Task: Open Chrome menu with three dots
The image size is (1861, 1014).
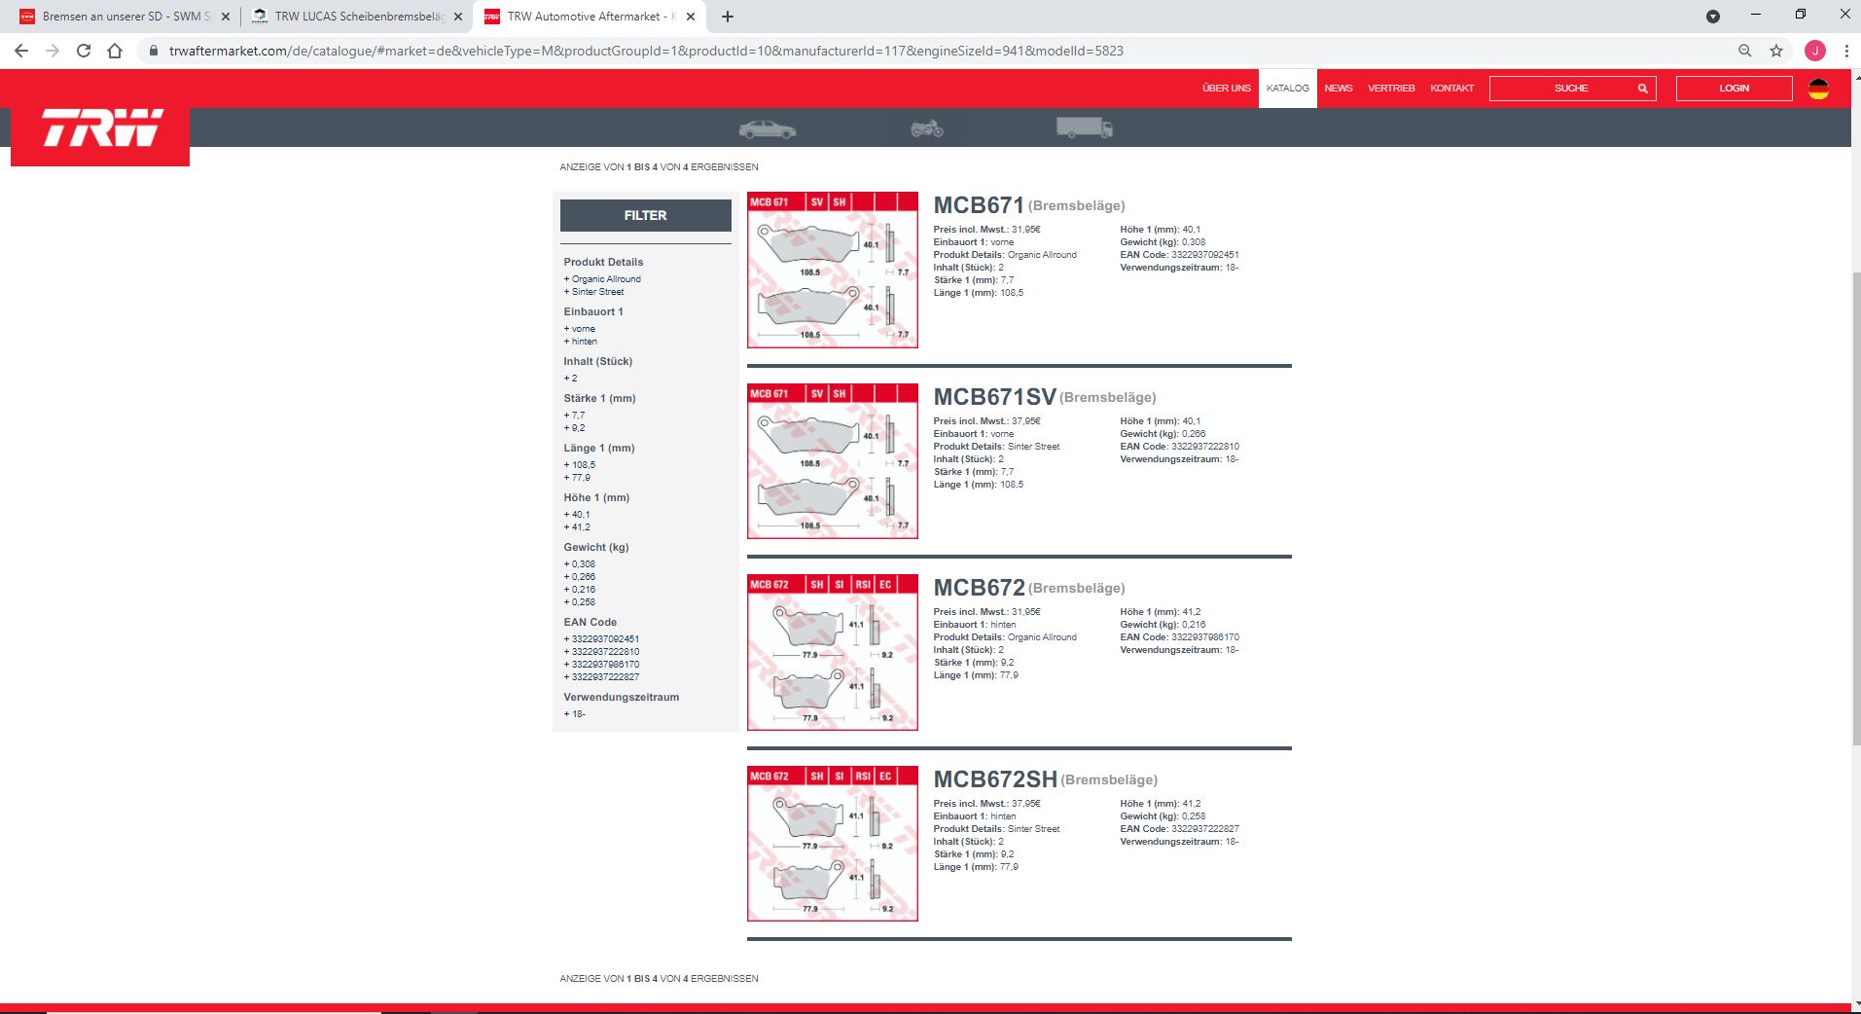Action: pyautogui.click(x=1845, y=51)
